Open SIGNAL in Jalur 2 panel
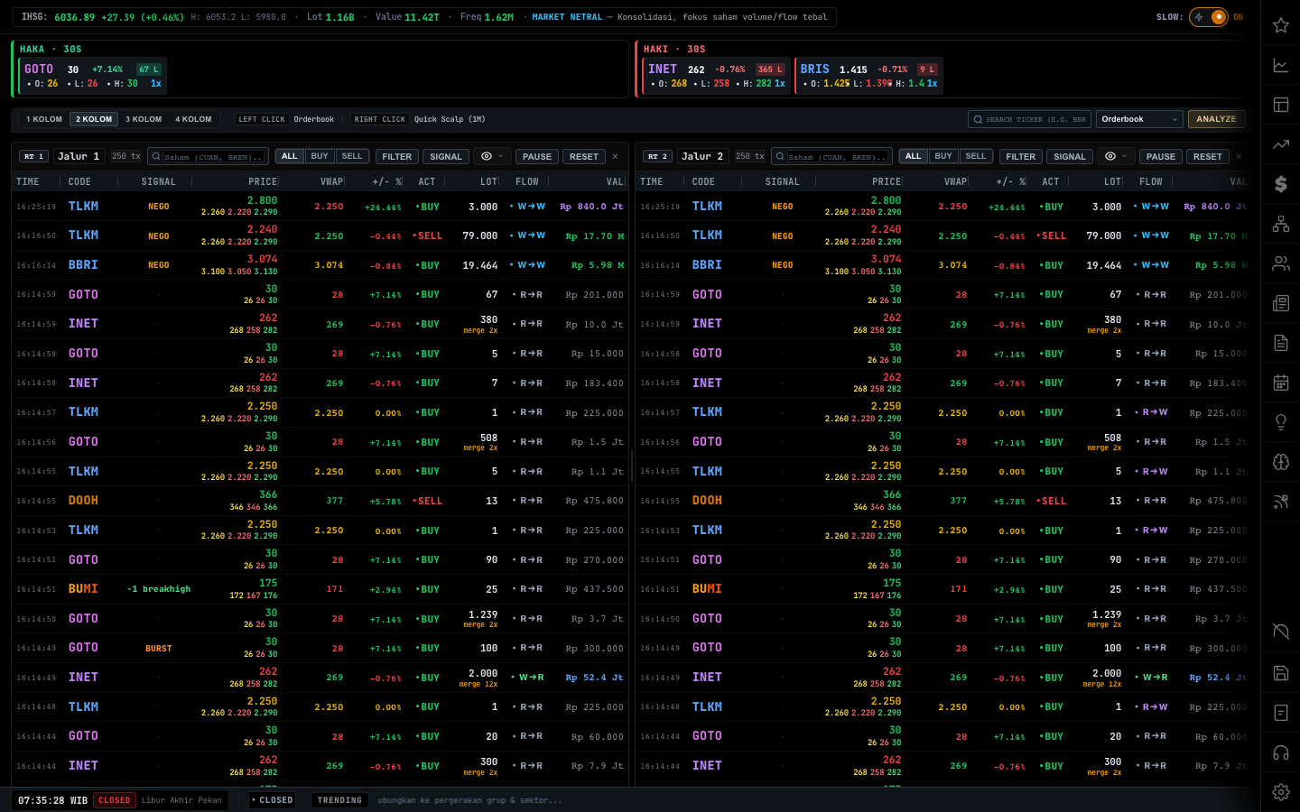The image size is (1300, 812). pyautogui.click(x=1070, y=156)
